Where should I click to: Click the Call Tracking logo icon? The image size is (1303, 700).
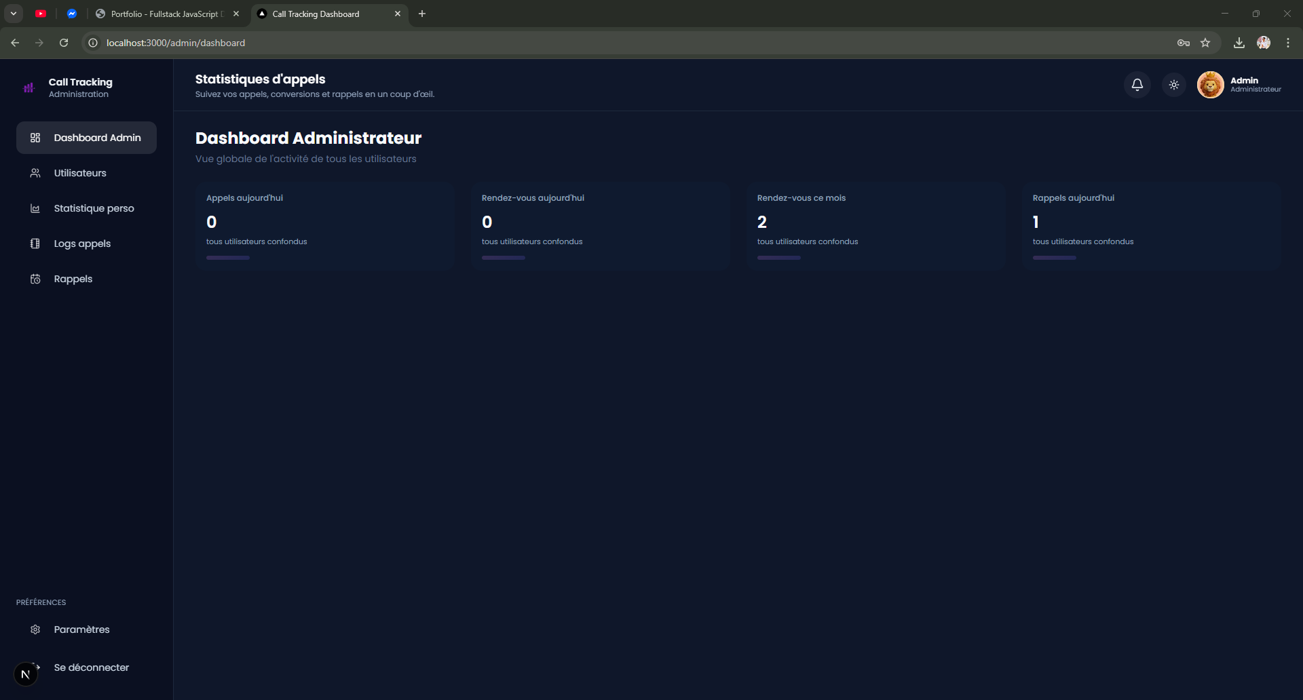(29, 87)
